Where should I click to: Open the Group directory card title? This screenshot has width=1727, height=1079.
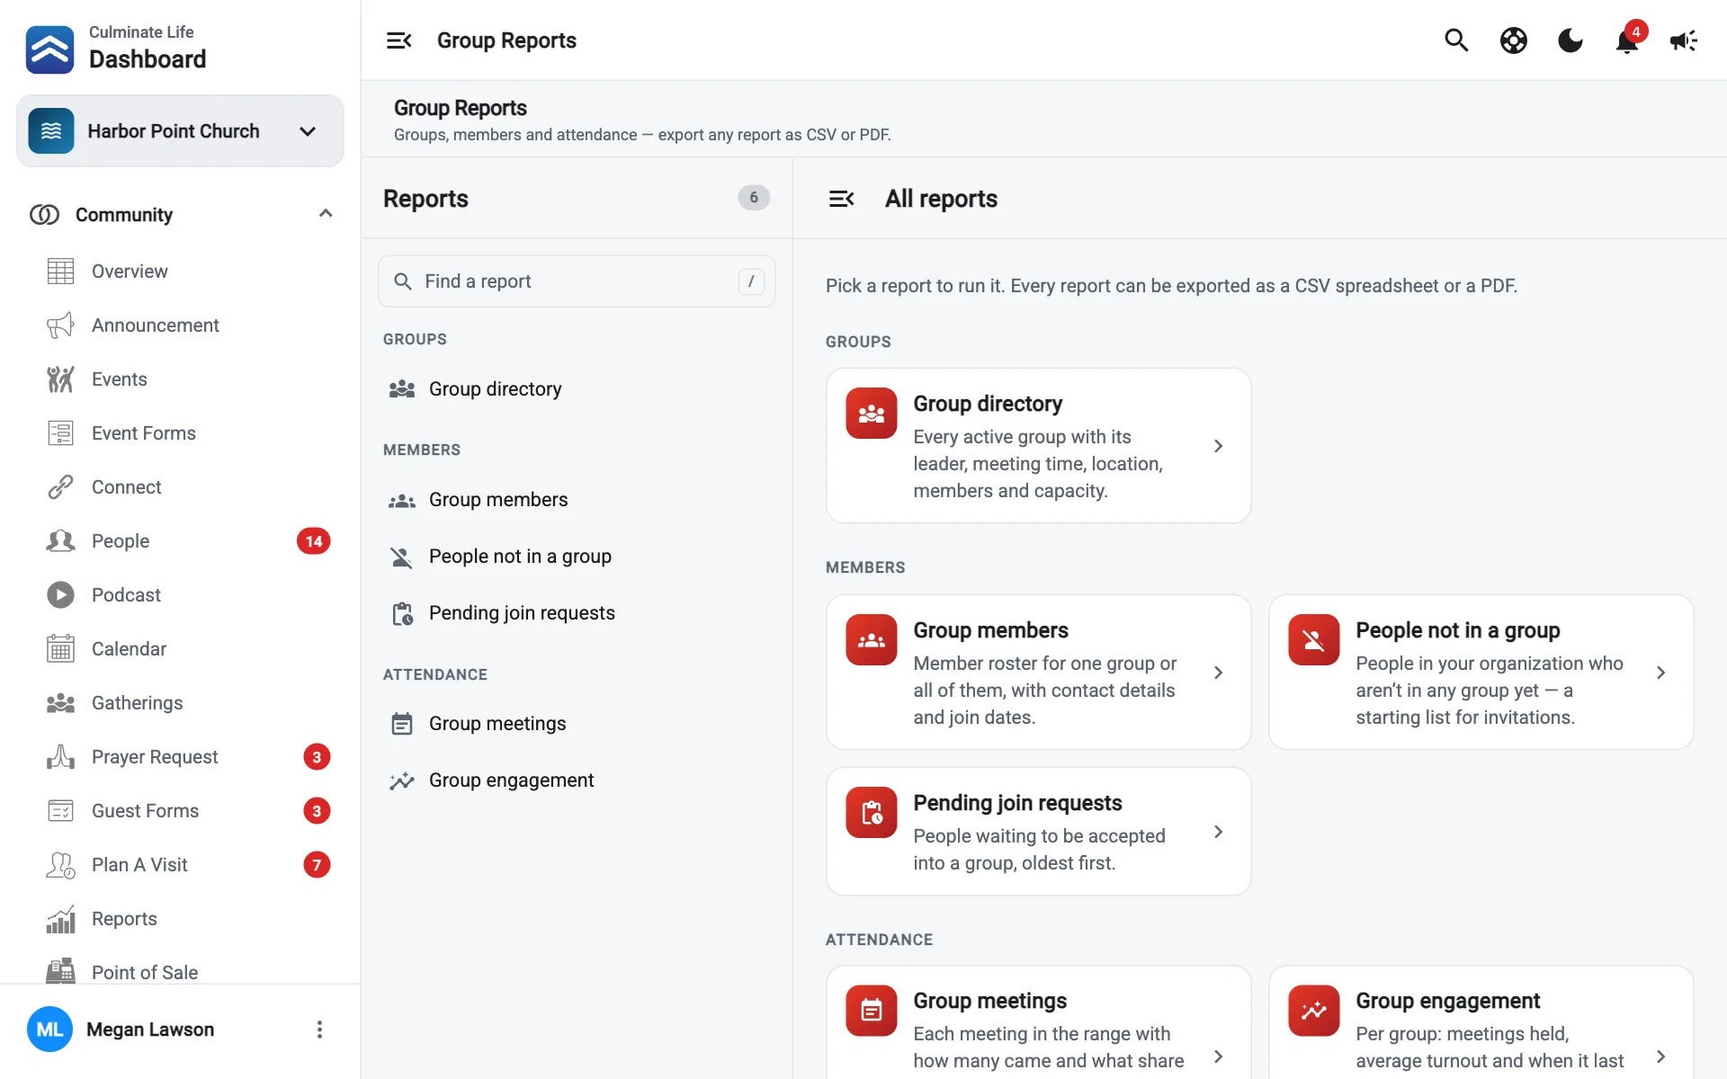click(988, 404)
